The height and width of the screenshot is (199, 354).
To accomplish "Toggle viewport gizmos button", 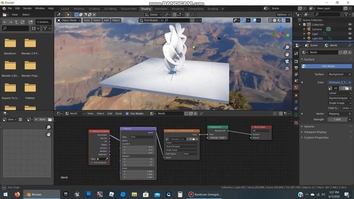I will tap(244, 20).
